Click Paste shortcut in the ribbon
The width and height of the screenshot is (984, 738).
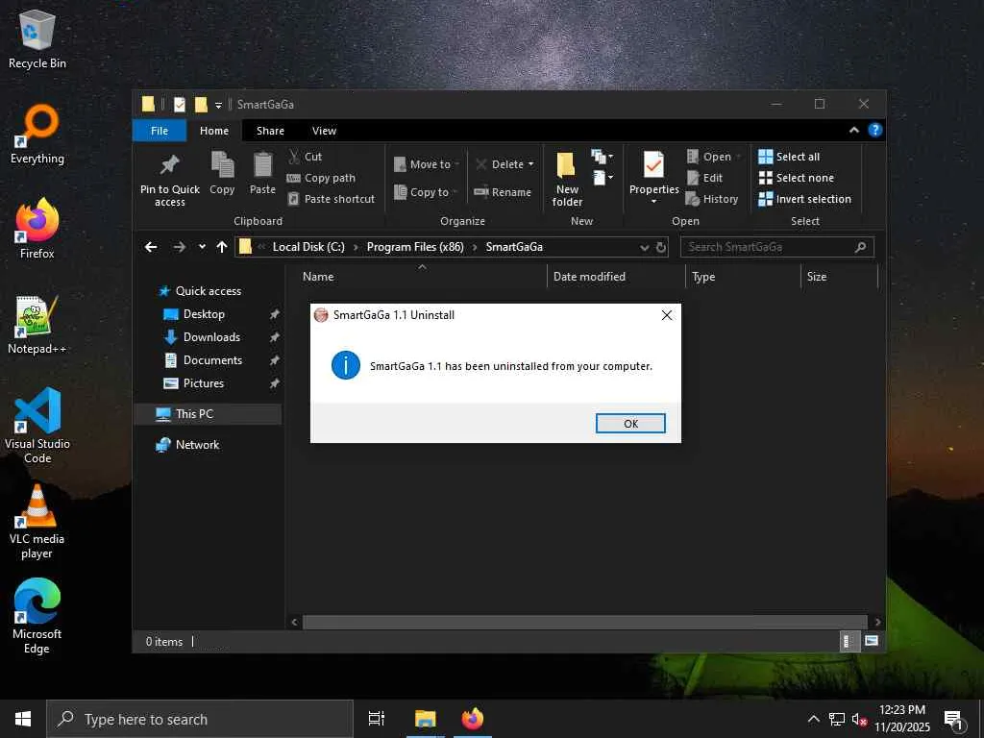tap(331, 199)
